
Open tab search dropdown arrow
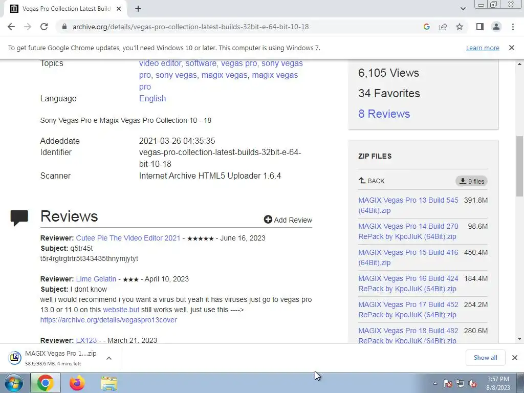click(x=463, y=9)
